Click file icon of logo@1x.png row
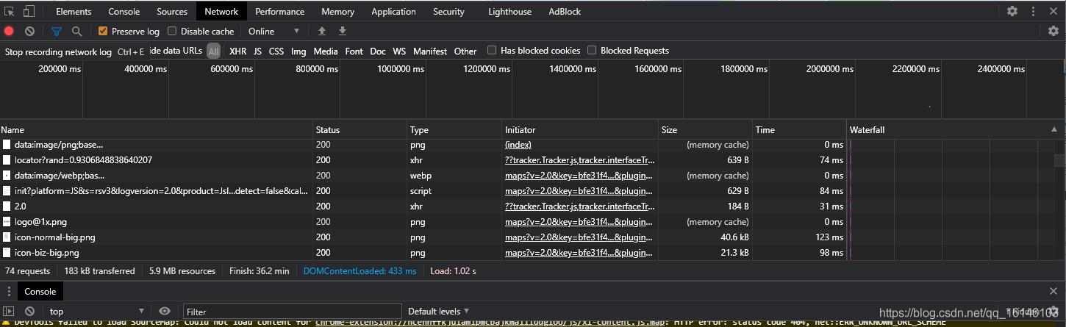Screen dimensions: 1066x327 tap(7, 222)
